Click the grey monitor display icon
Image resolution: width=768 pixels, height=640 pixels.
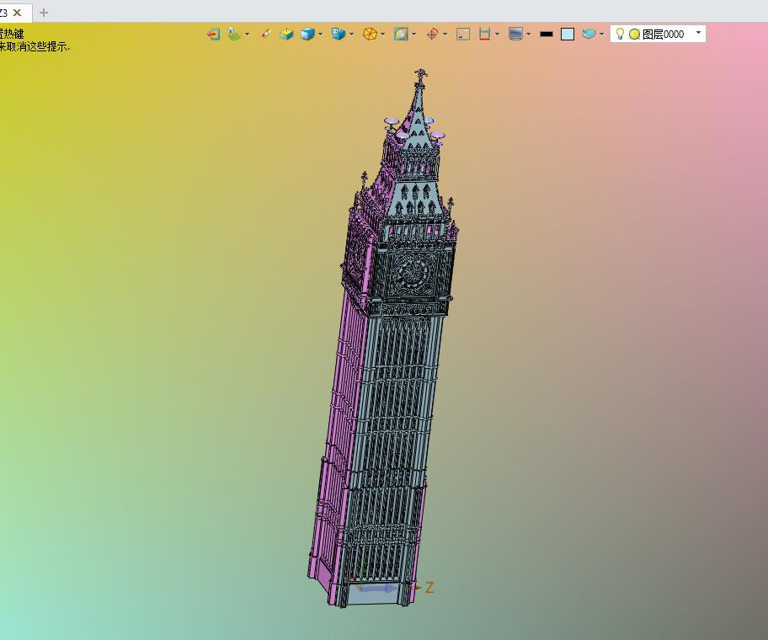coord(515,34)
